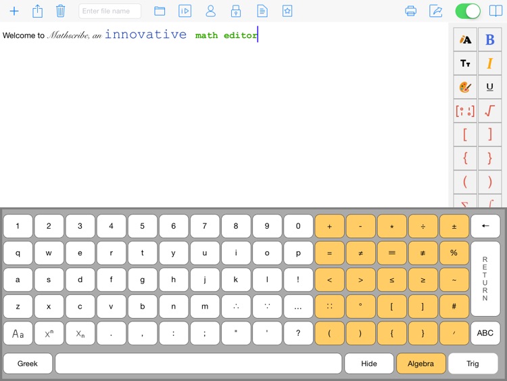Tap the number 5 key
507x381 pixels.
[x=143, y=226]
